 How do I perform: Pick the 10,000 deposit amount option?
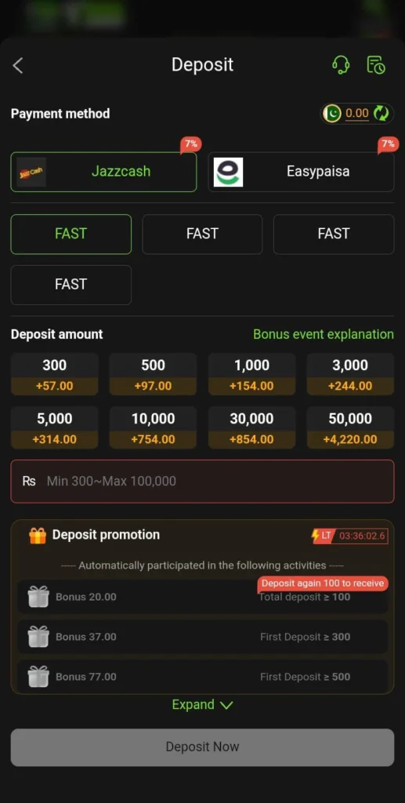[154, 427]
